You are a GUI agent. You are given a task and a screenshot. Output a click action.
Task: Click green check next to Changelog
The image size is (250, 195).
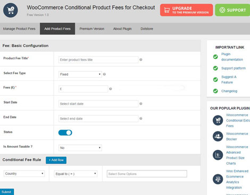(x=215, y=91)
